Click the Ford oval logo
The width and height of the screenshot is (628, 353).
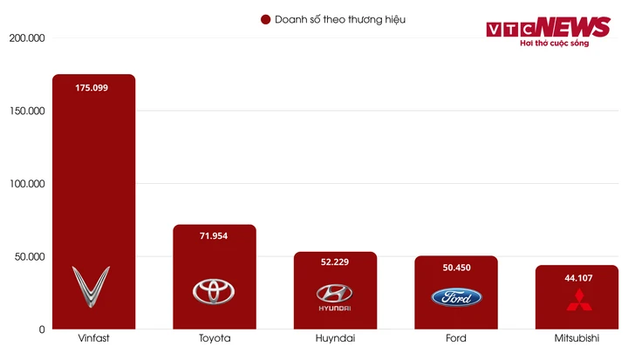tap(456, 296)
